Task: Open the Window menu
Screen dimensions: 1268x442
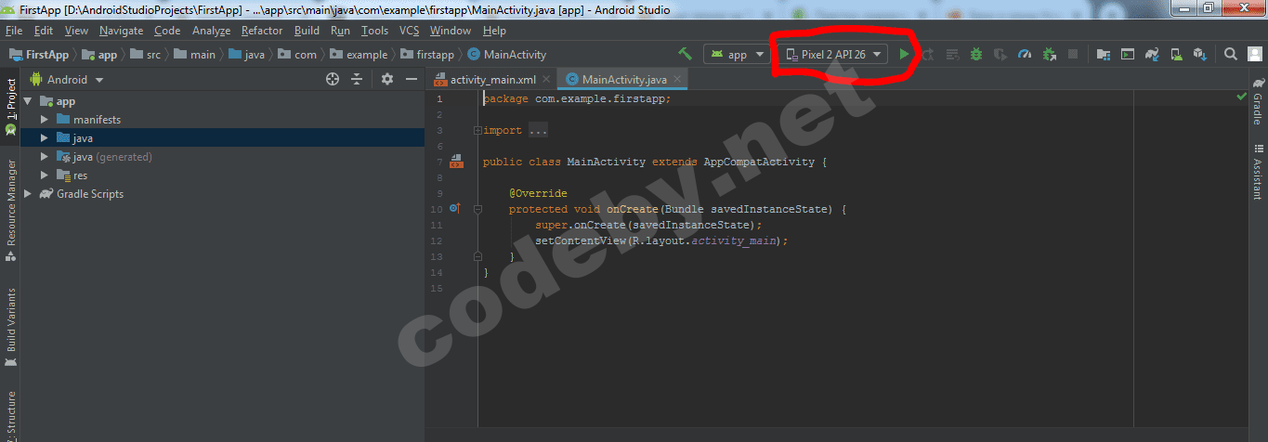Action: point(451,31)
